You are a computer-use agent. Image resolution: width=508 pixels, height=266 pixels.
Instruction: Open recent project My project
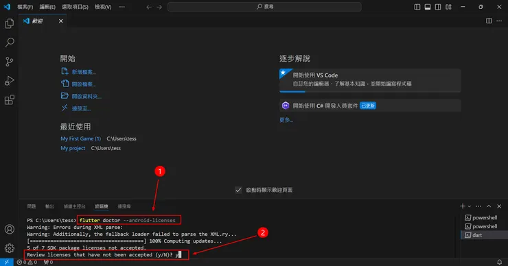tap(73, 148)
